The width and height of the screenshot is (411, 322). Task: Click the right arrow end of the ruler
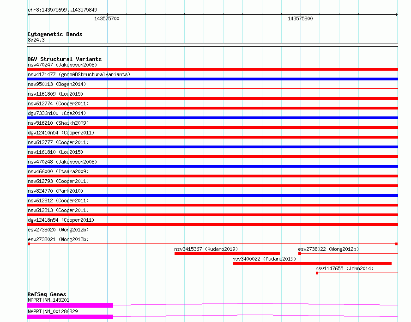(x=396, y=14)
